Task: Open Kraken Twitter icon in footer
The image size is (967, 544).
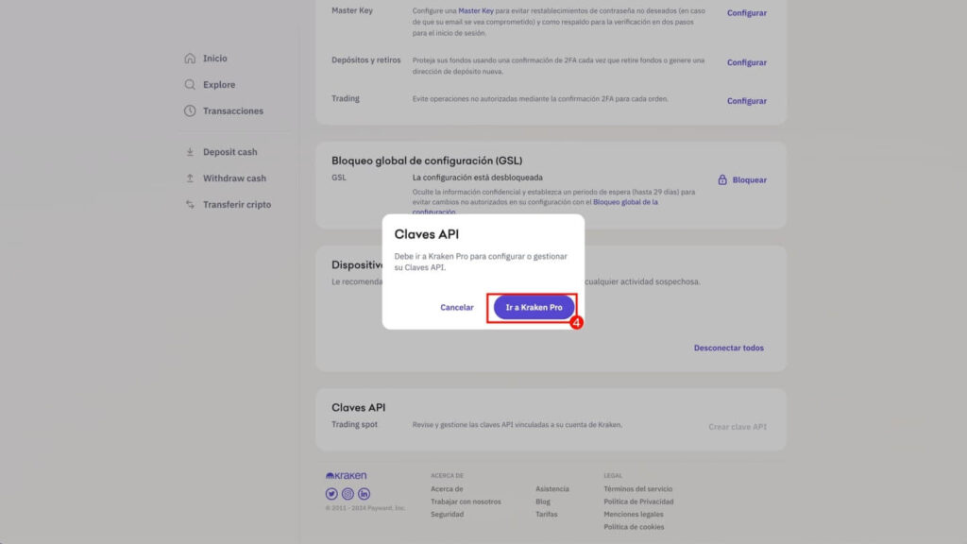Action: [x=331, y=493]
